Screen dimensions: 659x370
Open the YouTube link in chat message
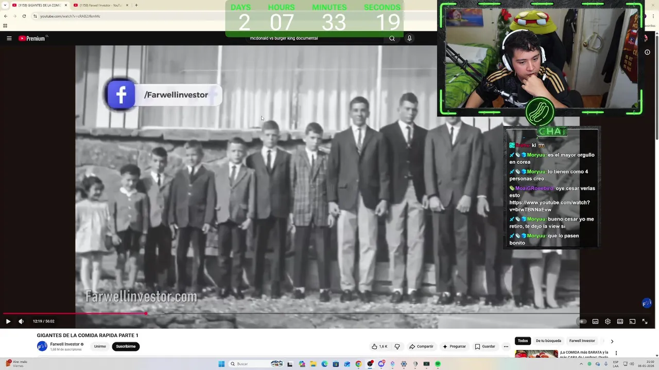click(549, 206)
